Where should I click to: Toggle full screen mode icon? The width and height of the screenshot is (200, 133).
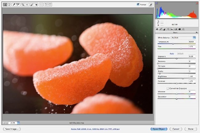click(x=151, y=5)
